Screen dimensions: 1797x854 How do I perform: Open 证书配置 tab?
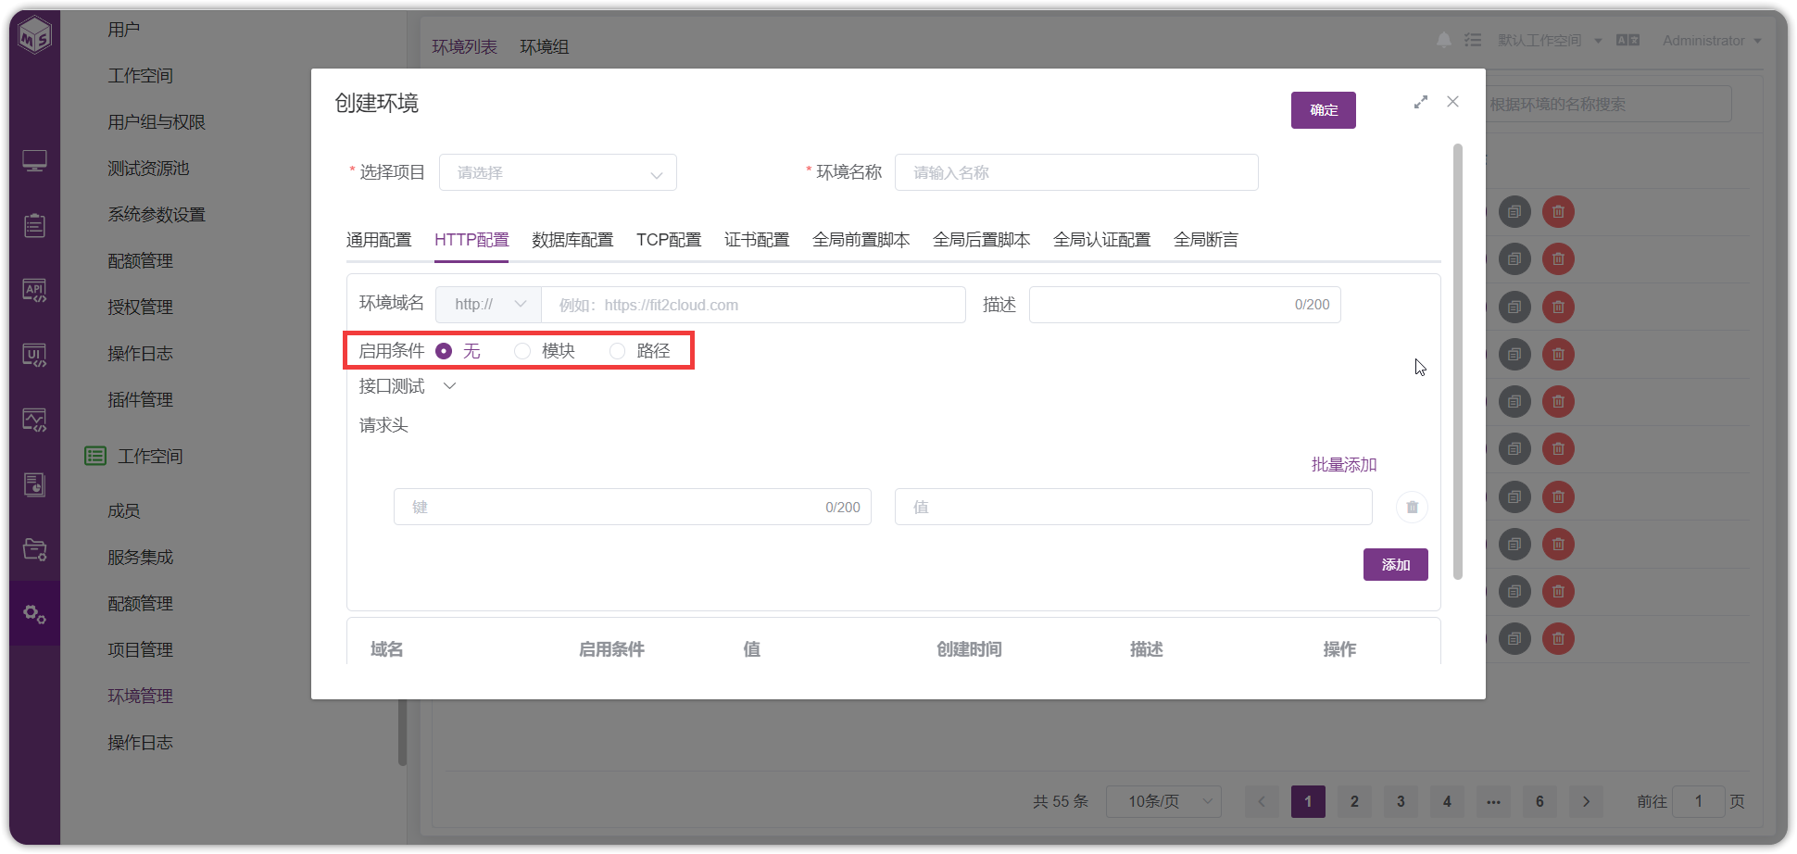[x=757, y=240]
